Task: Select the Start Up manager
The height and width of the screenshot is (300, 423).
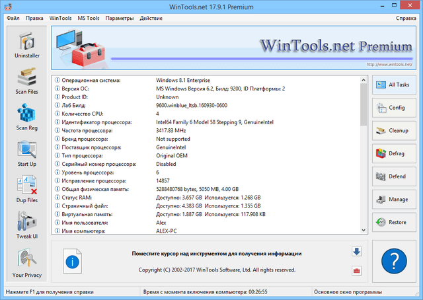Action: tap(26, 153)
